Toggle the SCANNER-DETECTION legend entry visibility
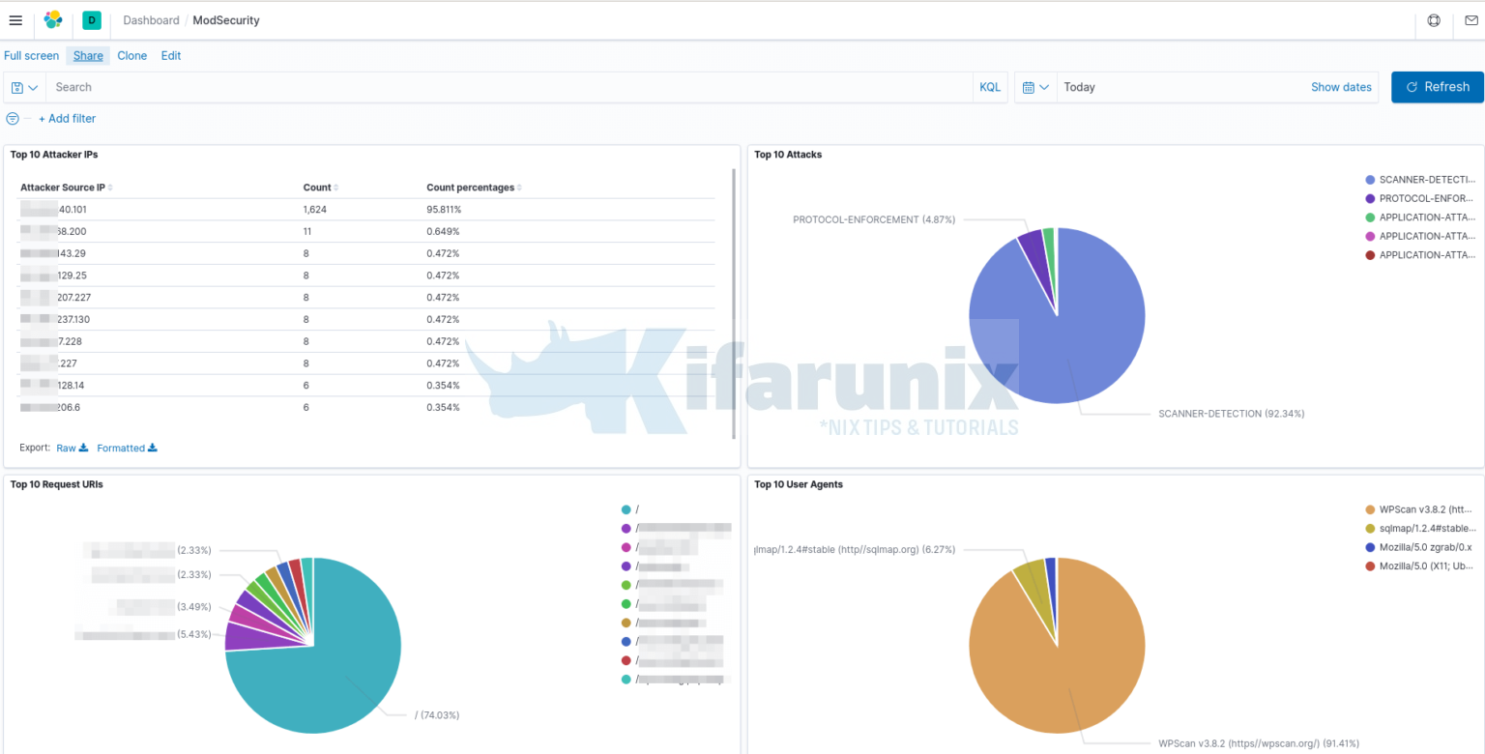Viewport: 1485px width, 754px height. click(x=1421, y=179)
